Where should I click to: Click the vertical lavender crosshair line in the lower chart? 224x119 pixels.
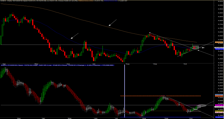click(125, 91)
